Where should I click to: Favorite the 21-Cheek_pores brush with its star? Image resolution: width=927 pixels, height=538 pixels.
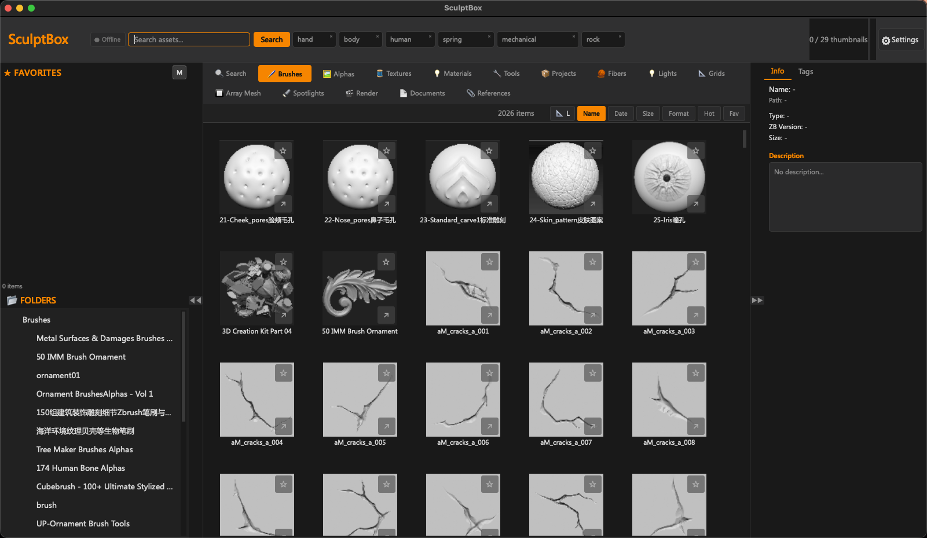(283, 151)
